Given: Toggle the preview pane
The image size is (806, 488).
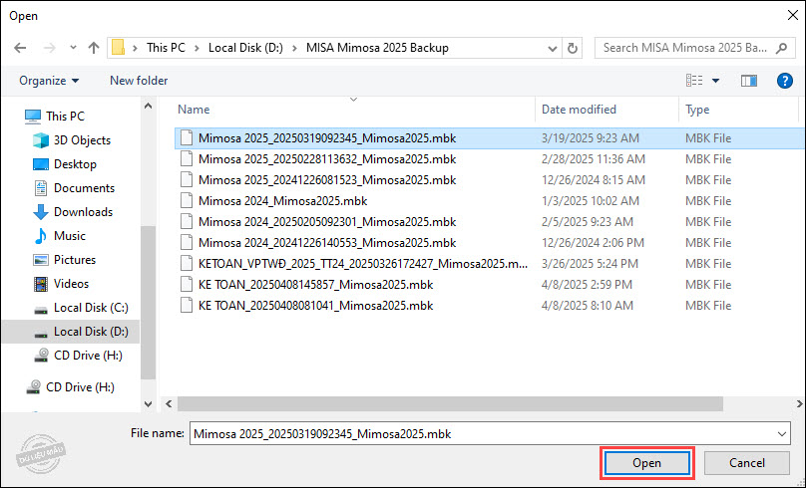Looking at the screenshot, I should 748,81.
